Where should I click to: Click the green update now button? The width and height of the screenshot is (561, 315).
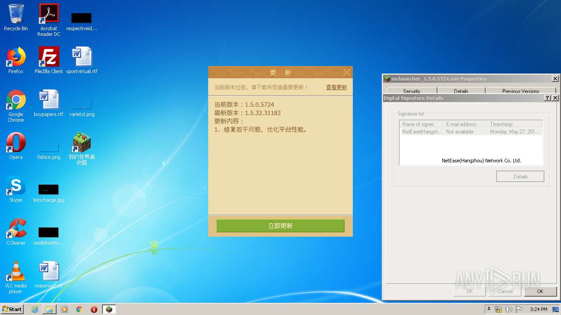[x=280, y=226]
